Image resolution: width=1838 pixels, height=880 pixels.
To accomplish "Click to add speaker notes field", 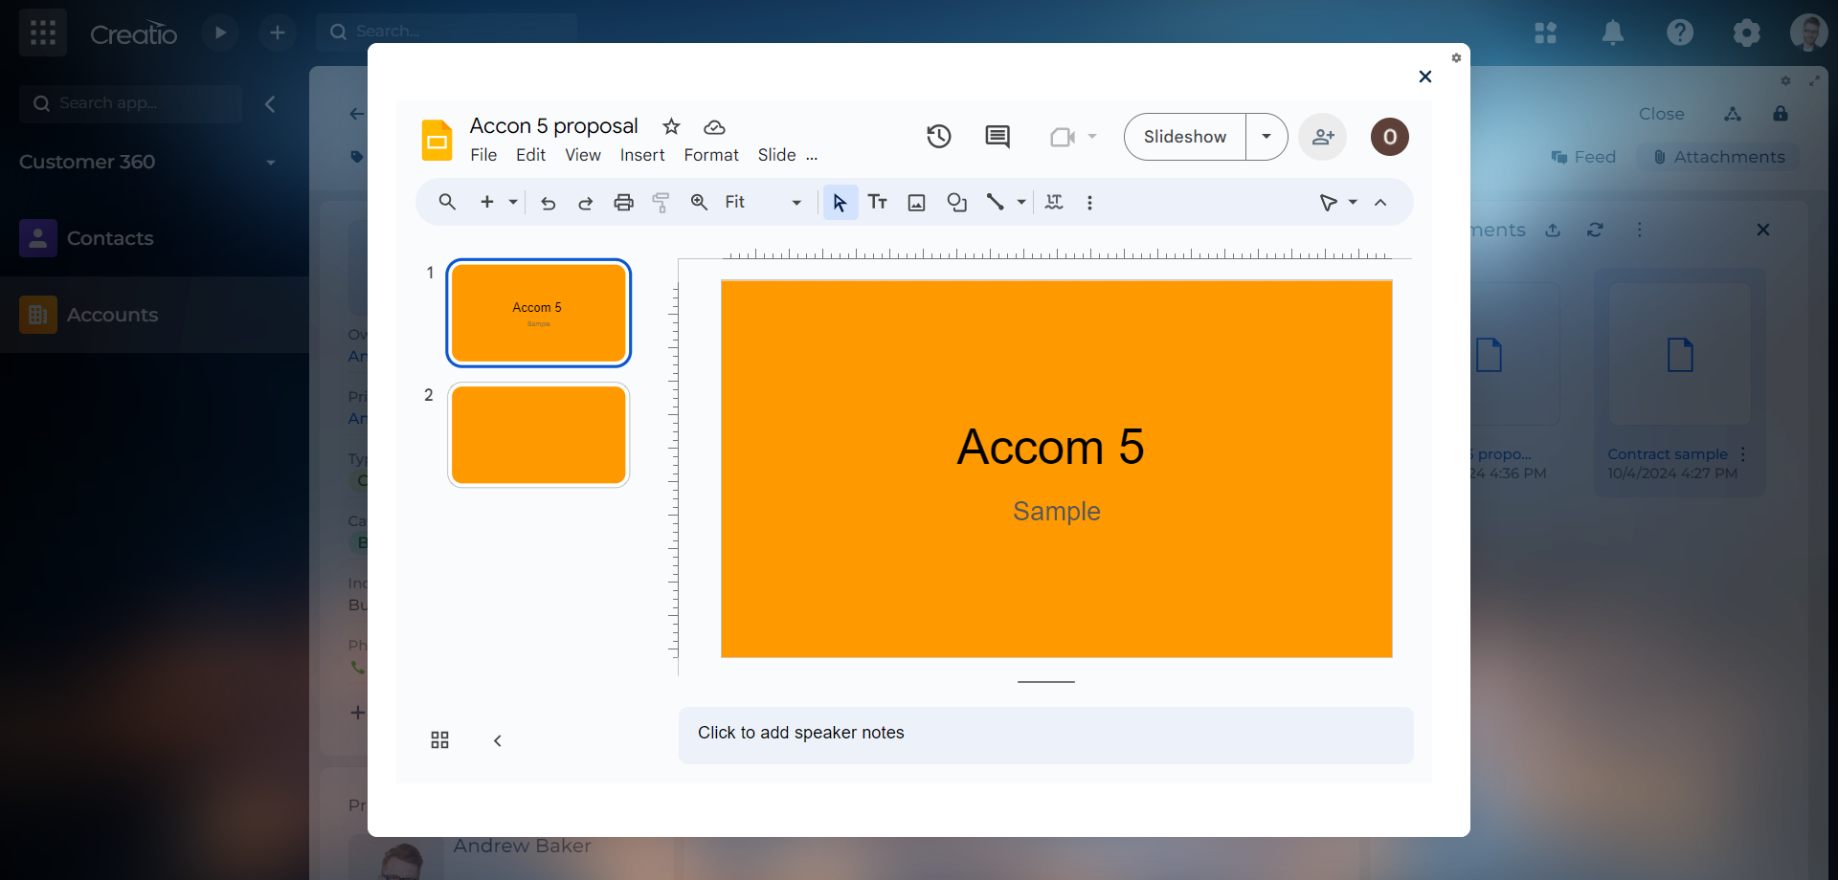I will (x=1045, y=734).
